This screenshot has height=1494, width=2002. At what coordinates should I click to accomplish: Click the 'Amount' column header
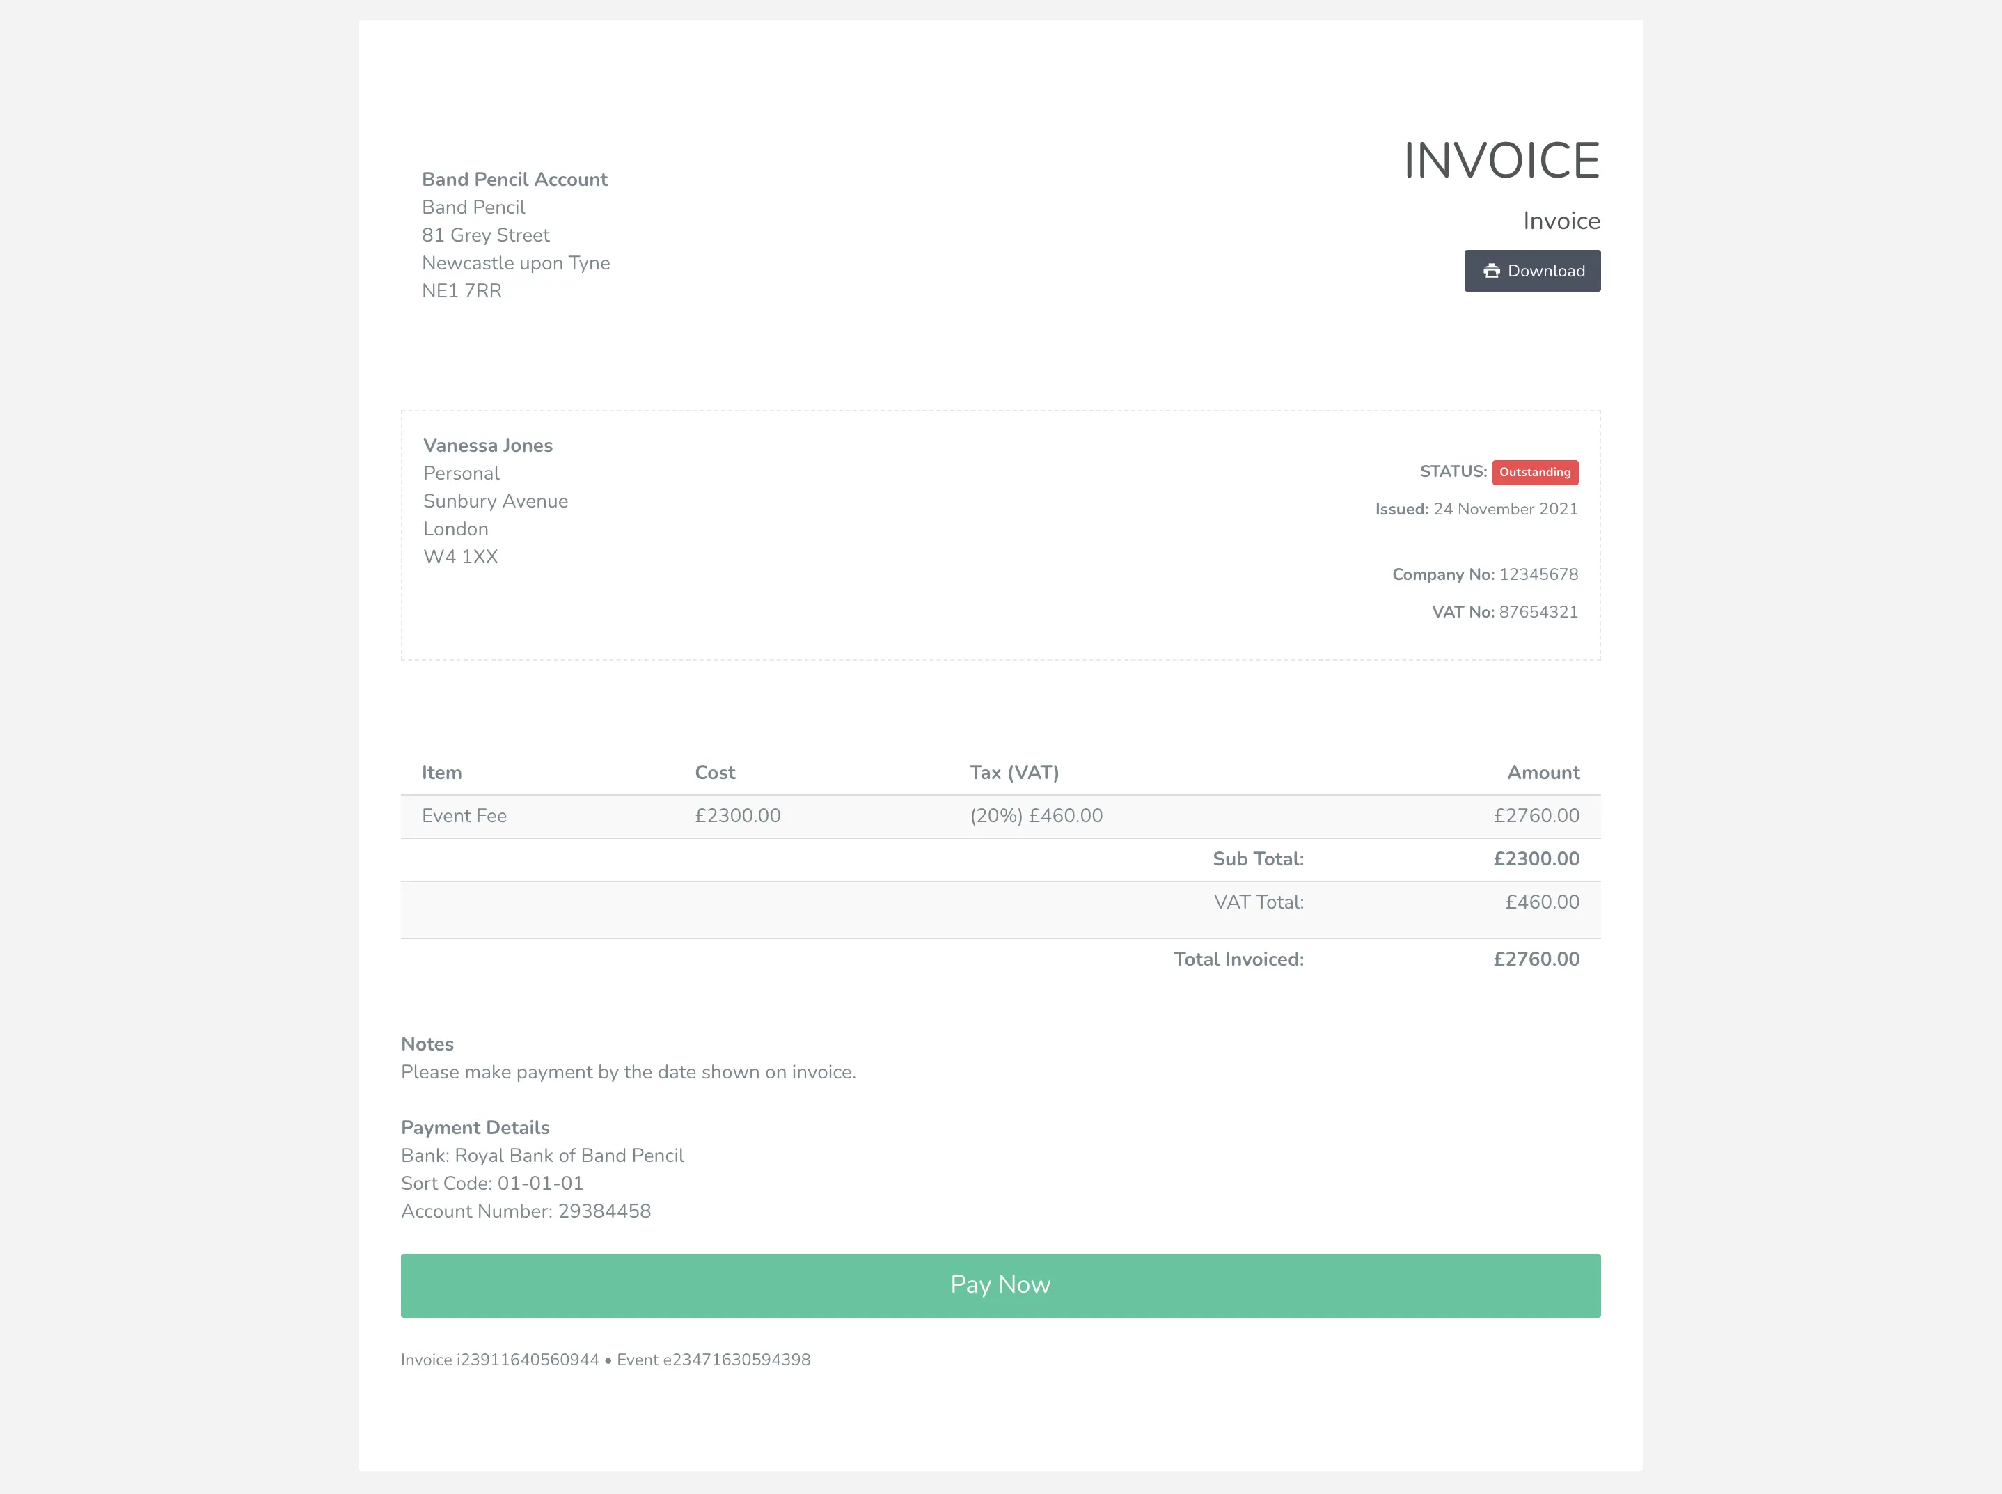pyautogui.click(x=1543, y=772)
